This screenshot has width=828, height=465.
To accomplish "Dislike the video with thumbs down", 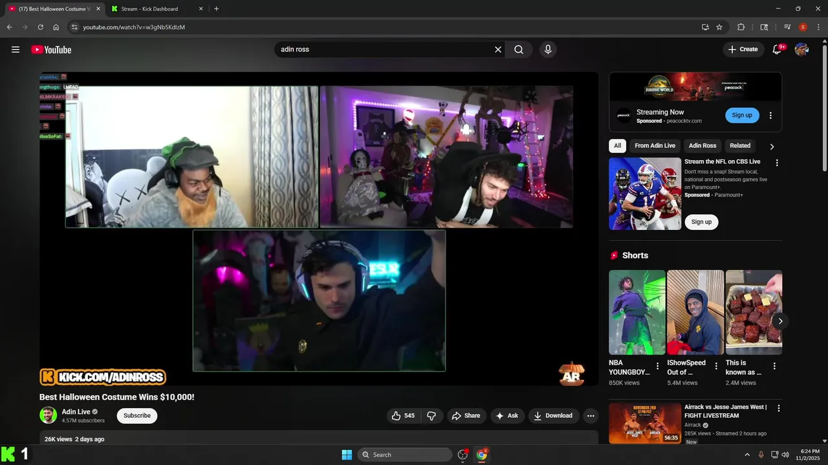I will pos(431,416).
